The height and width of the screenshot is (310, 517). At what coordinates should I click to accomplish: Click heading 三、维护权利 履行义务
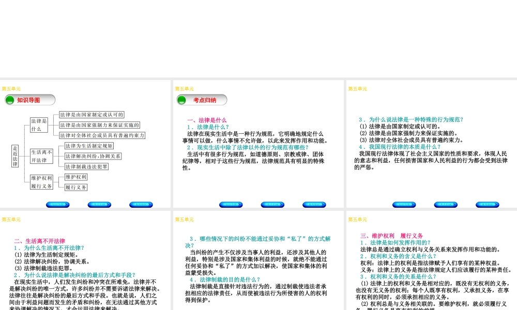(392, 236)
